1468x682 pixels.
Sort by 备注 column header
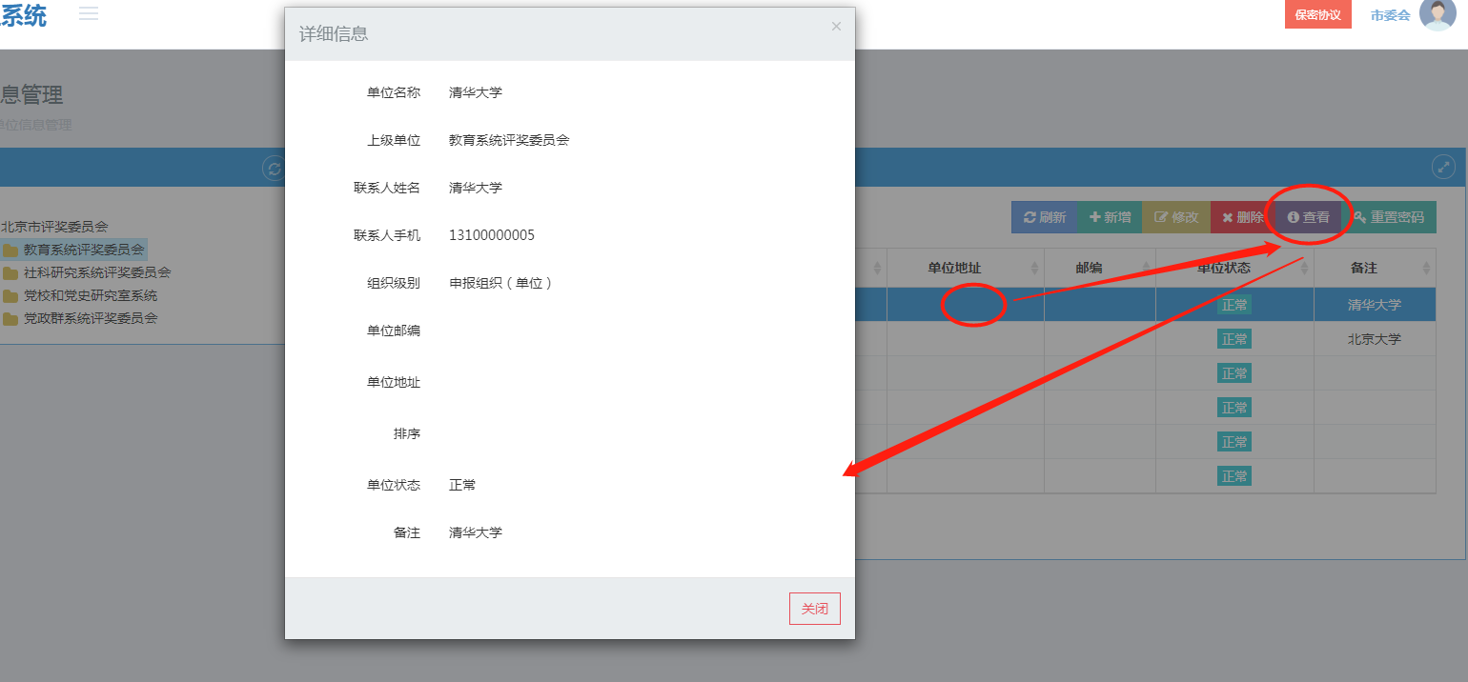[1375, 268]
